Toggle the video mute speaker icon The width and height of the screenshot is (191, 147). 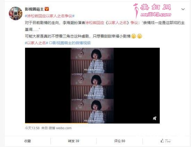click(155, 118)
